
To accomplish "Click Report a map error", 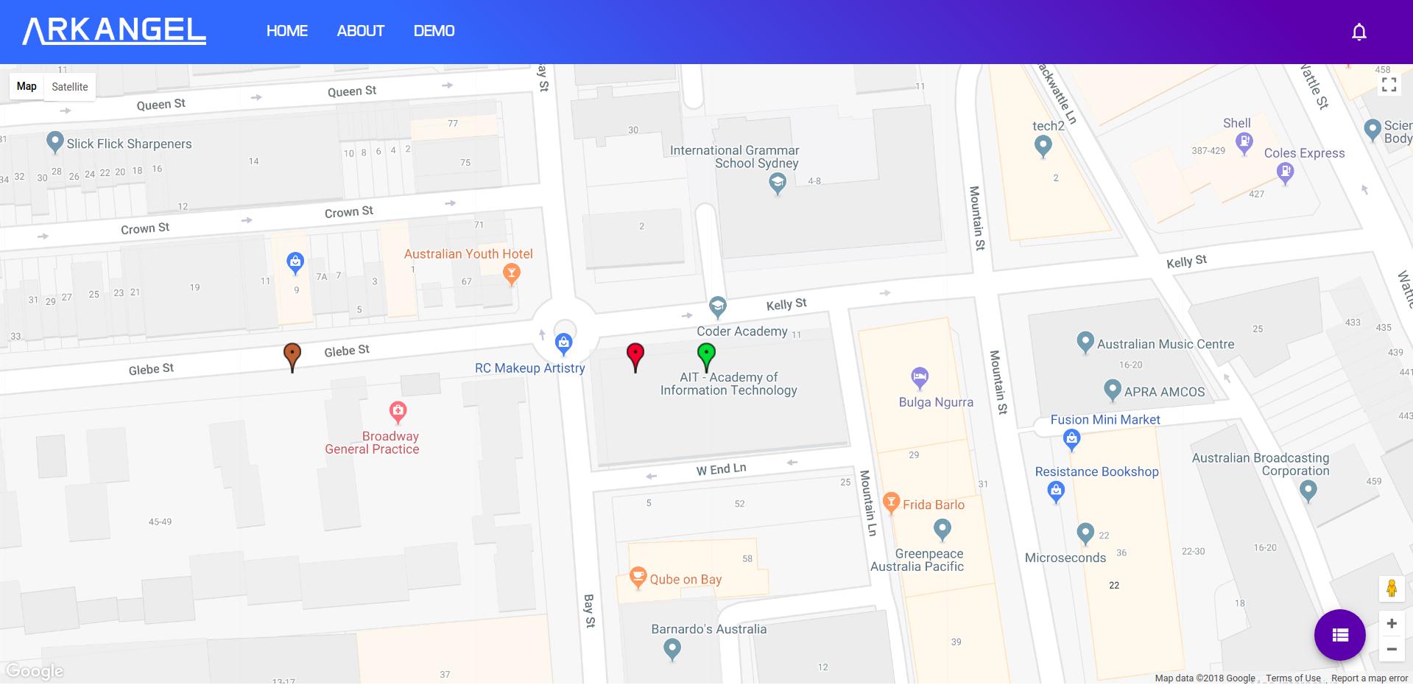I will pyautogui.click(x=1370, y=678).
